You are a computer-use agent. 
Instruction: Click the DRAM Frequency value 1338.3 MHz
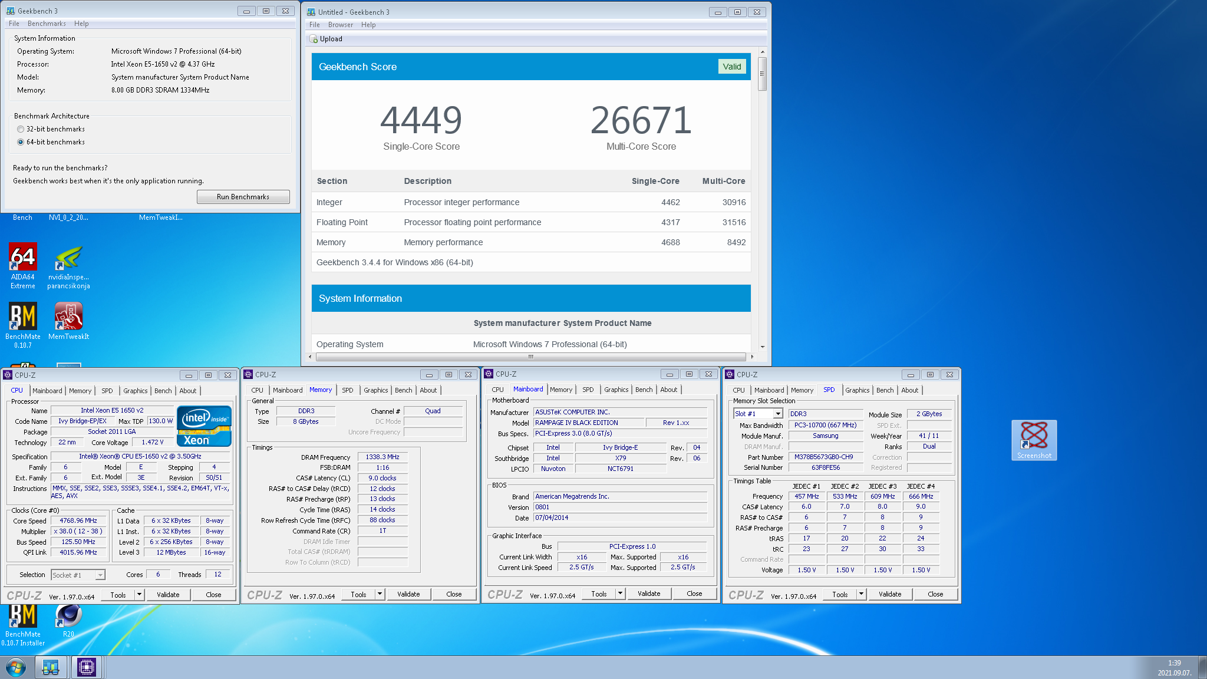(x=382, y=457)
